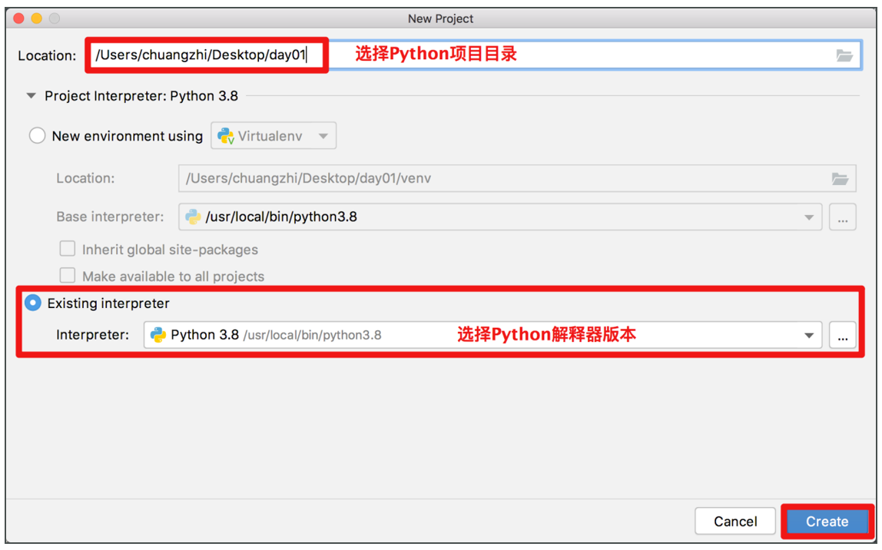Click the folder icon next to venv location
Screen dimensions: 882x550
click(x=842, y=177)
